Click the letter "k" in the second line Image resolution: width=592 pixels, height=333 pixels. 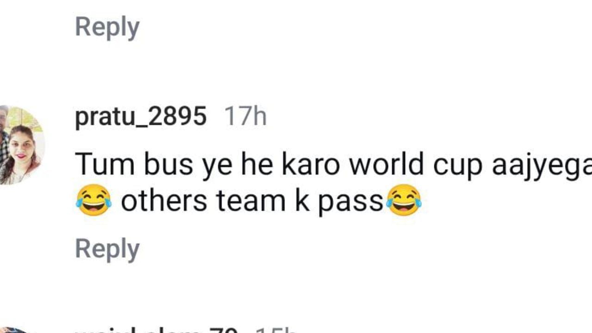pos(302,201)
